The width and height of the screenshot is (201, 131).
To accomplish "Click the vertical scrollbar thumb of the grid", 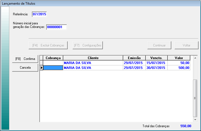I will [195, 98].
